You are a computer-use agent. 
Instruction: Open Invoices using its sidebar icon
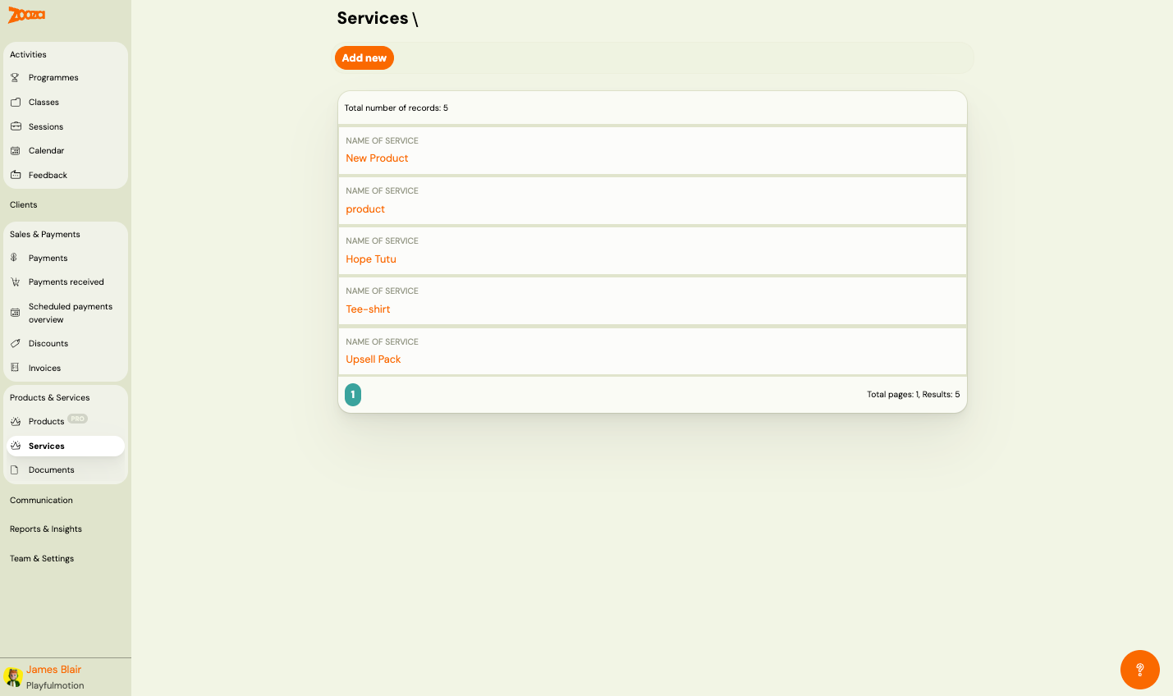[x=16, y=368]
